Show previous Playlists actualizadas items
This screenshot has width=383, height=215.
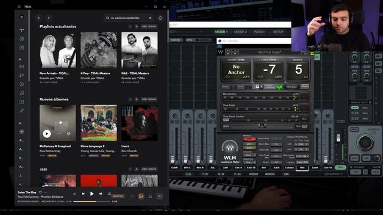coord(130,26)
